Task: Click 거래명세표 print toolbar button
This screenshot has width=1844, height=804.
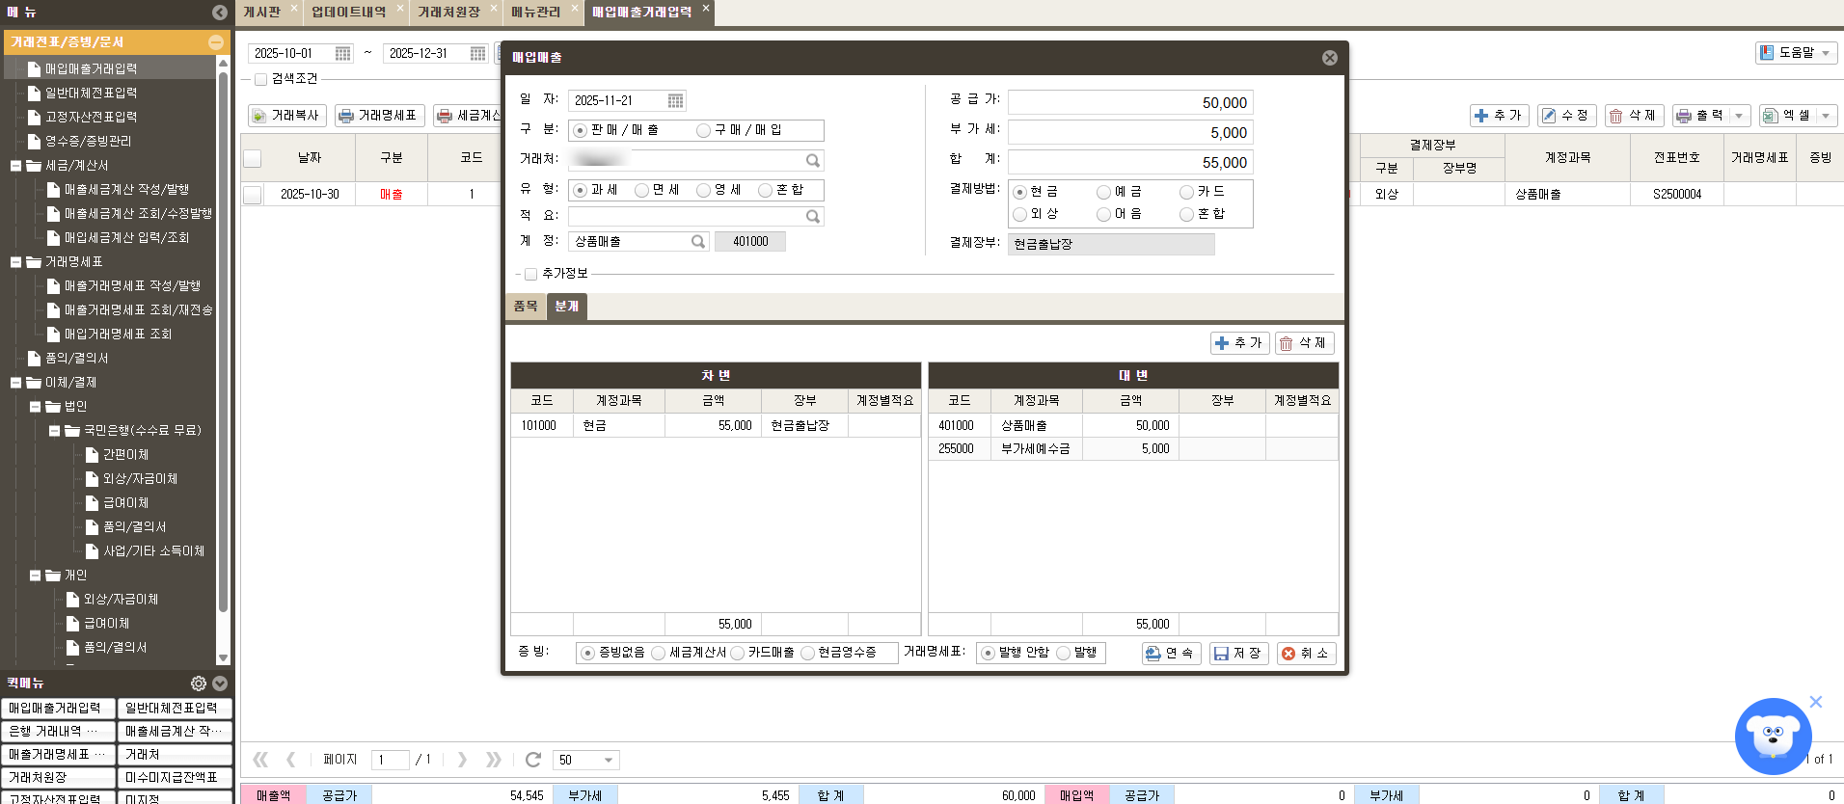Action: [x=378, y=116]
